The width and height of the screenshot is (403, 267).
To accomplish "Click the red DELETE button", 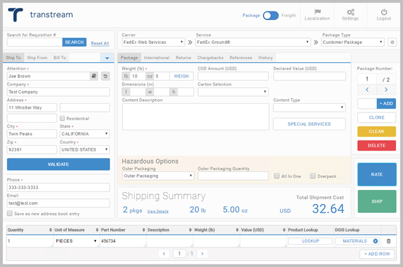I will pos(376,146).
